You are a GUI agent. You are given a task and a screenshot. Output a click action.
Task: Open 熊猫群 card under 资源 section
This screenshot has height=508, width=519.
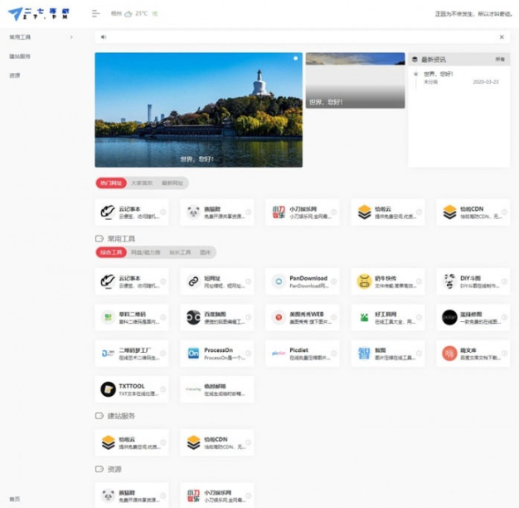132,496
